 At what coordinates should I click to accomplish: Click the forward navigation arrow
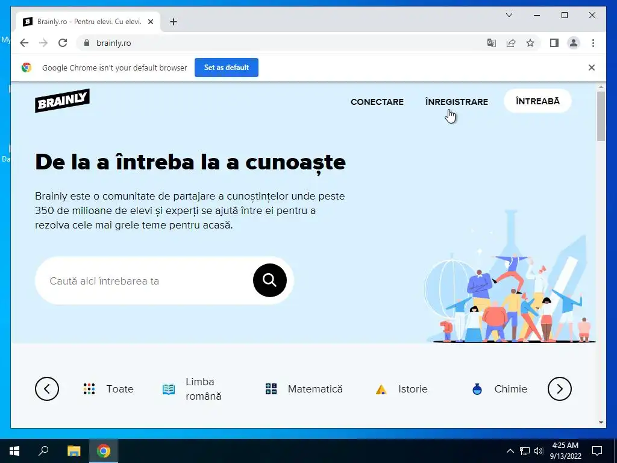[43, 43]
